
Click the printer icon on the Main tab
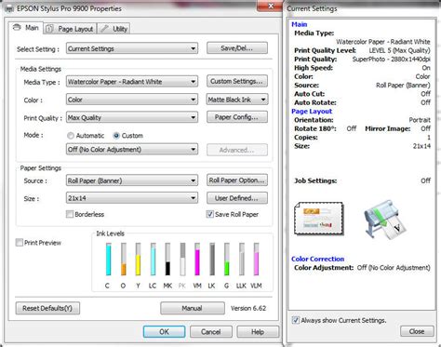click(x=17, y=27)
